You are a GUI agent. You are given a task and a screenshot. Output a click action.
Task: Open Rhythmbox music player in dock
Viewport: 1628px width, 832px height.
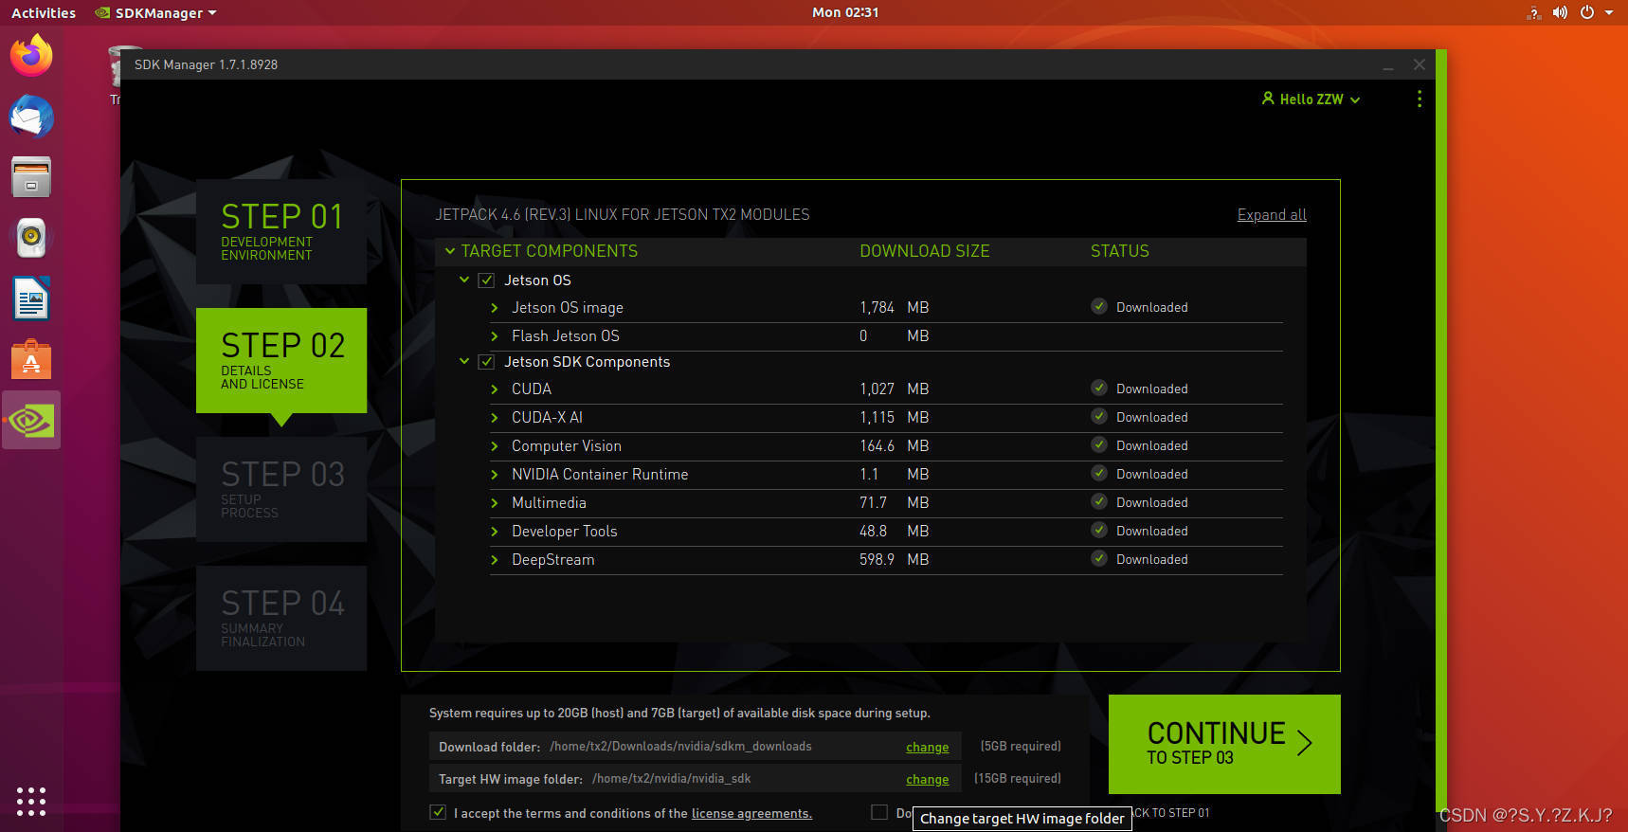[31, 238]
